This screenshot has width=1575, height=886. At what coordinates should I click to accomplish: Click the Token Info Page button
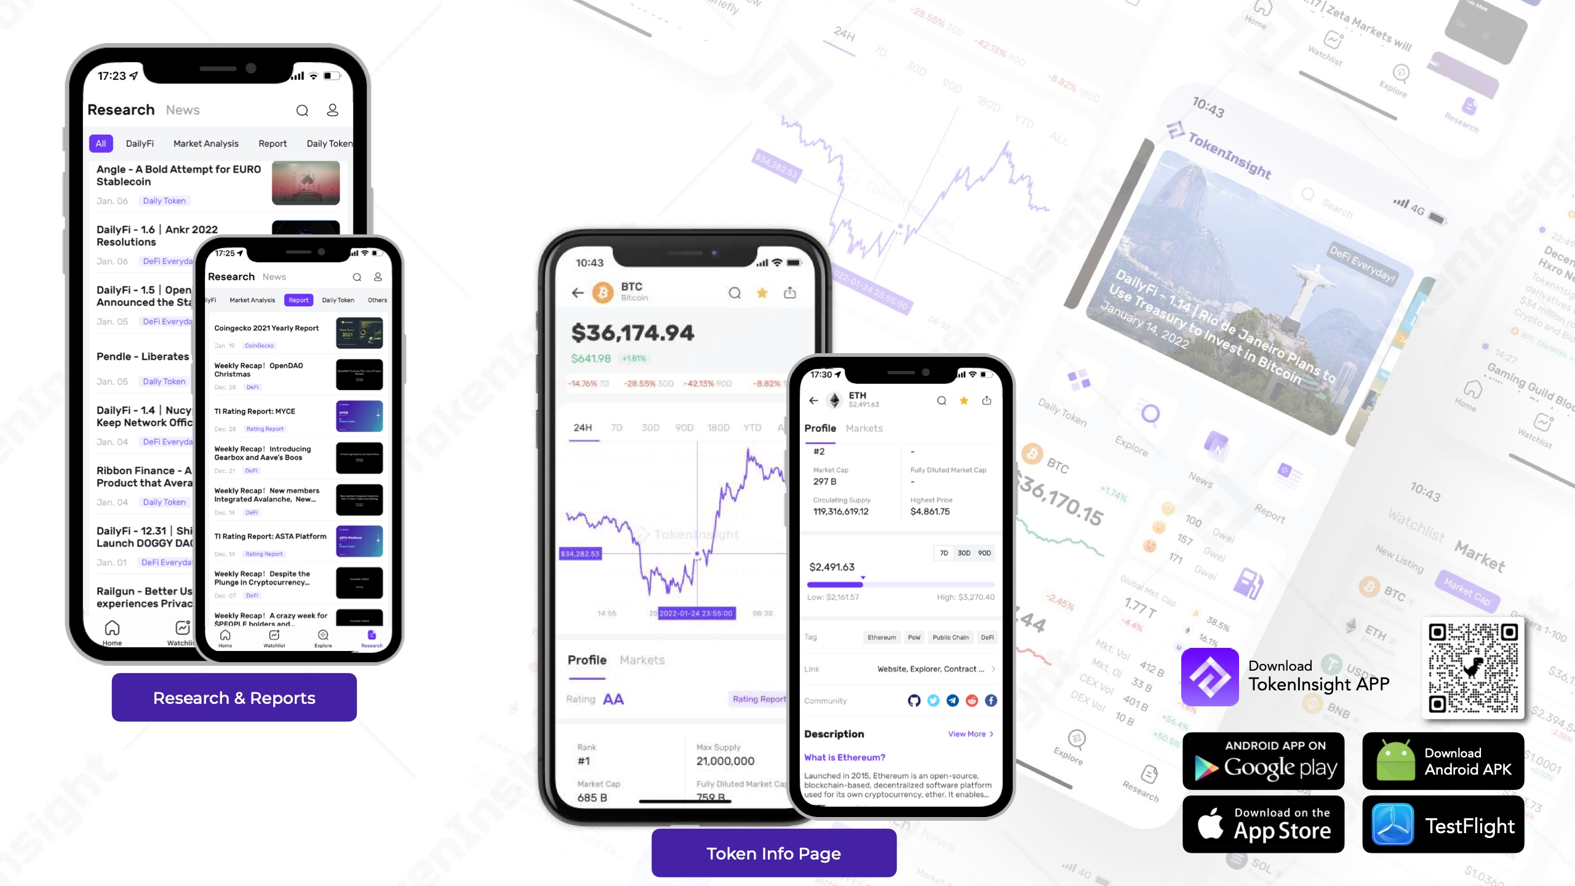(x=773, y=853)
